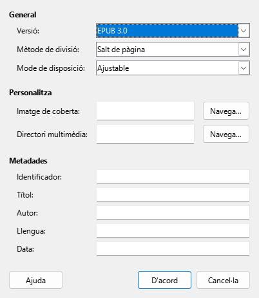259x298 pixels.
Task: Focus the Autor input field
Action: coord(173,212)
